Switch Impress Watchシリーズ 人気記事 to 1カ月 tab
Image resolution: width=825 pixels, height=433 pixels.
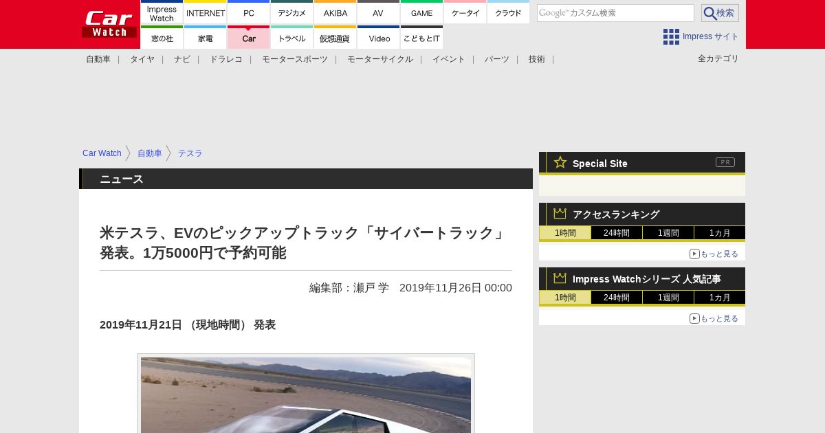coord(720,298)
